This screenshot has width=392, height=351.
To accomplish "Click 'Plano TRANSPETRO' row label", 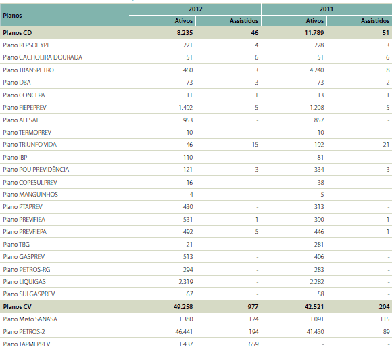I will tap(28, 70).
